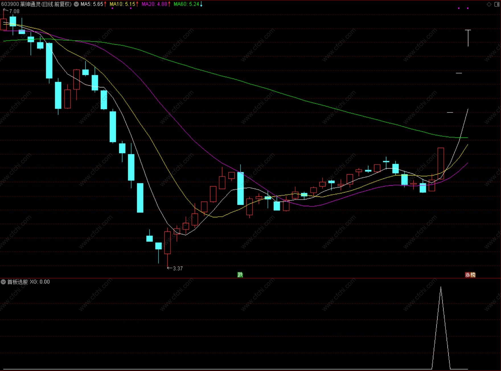501x371 pixels.
Task: Click the green 跌 marker icon
Action: (x=240, y=275)
